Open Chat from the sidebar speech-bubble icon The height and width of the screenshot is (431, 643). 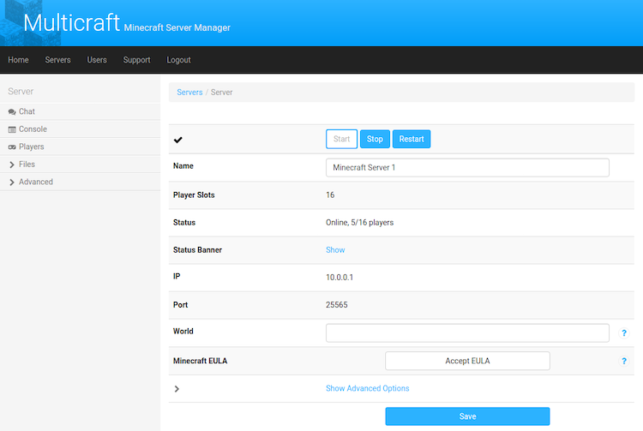[x=12, y=112]
